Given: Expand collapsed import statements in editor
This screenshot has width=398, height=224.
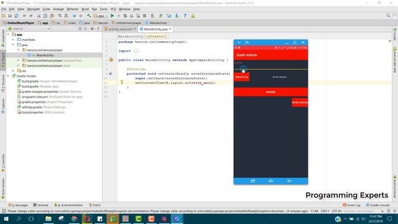Looking at the screenshot, I should (136, 51).
